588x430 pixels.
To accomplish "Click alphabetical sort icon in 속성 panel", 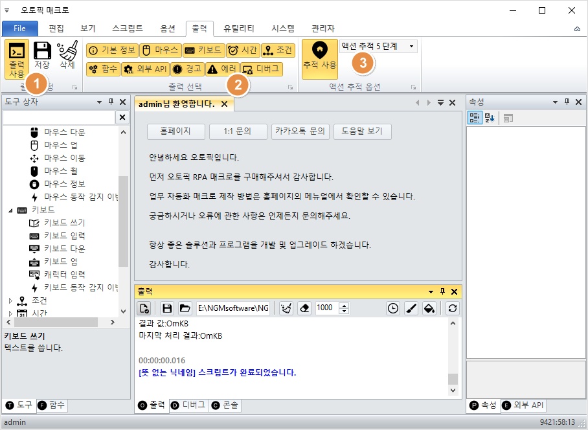I will point(490,118).
